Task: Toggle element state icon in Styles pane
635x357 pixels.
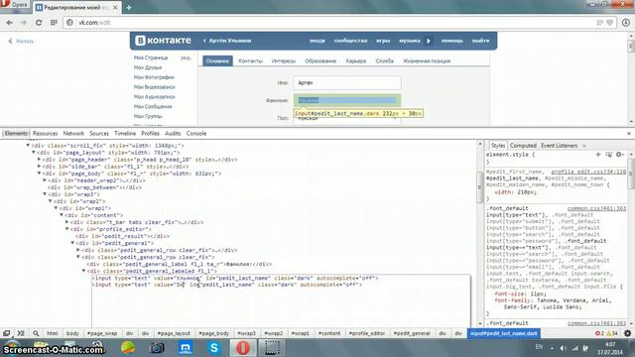Action: 608,155
